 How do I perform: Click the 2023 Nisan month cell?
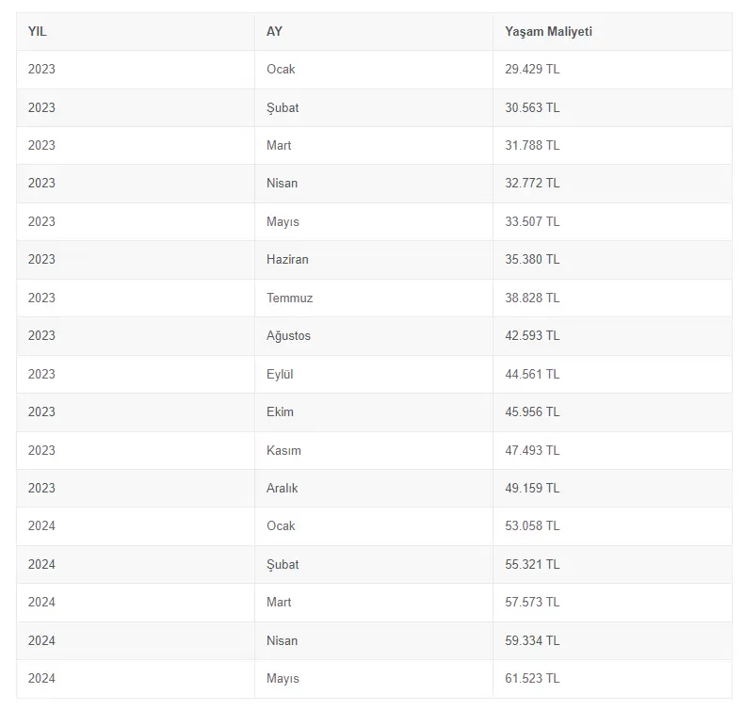click(282, 183)
